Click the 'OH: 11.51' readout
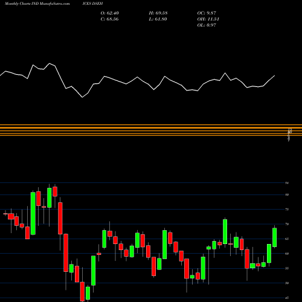This screenshot has width=302, height=302. coord(208,19)
